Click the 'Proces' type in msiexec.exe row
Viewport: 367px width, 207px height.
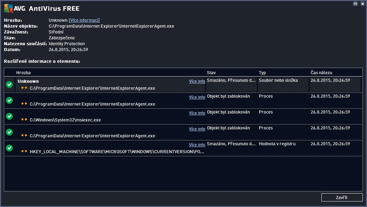click(x=266, y=112)
